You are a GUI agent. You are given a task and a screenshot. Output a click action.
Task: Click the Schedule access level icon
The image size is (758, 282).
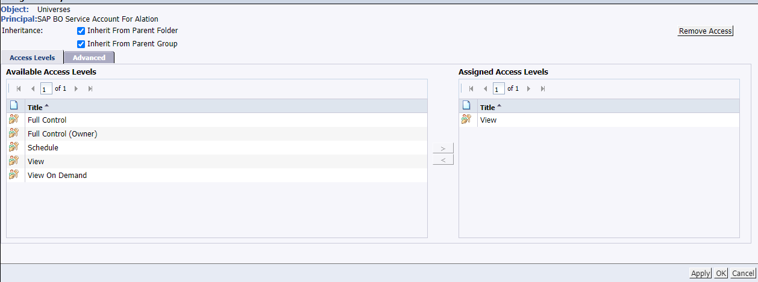point(14,147)
